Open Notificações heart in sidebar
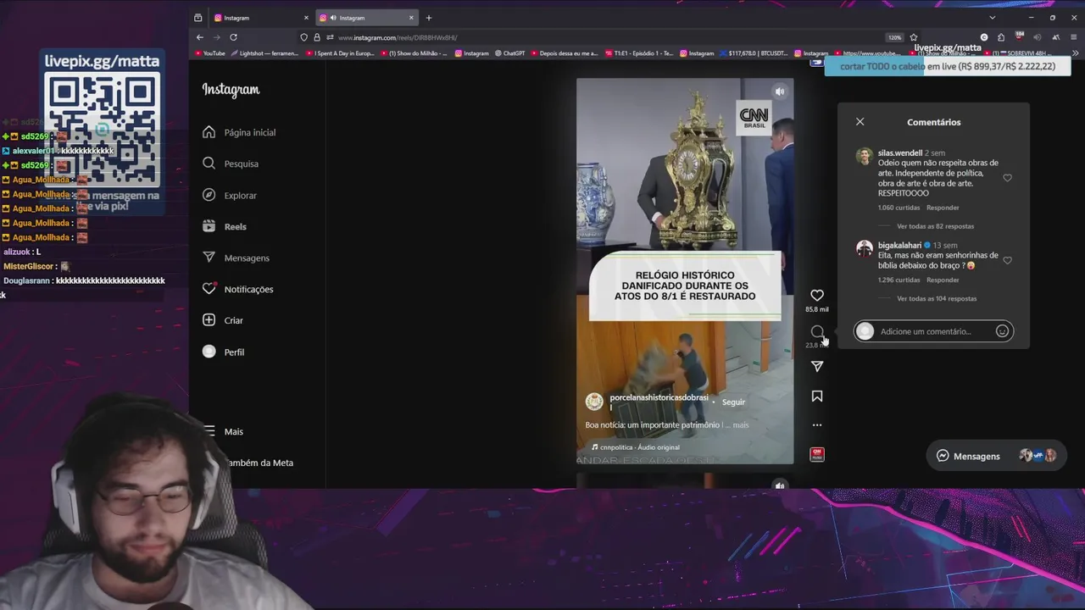This screenshot has width=1085, height=610. [x=238, y=289]
